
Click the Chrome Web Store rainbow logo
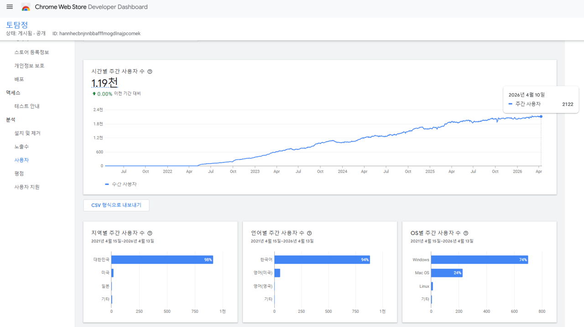(26, 7)
